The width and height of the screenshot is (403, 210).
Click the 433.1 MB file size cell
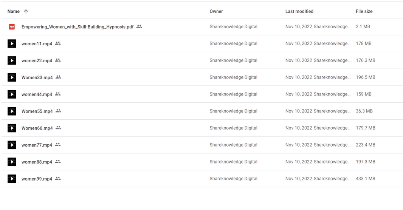[365, 178]
